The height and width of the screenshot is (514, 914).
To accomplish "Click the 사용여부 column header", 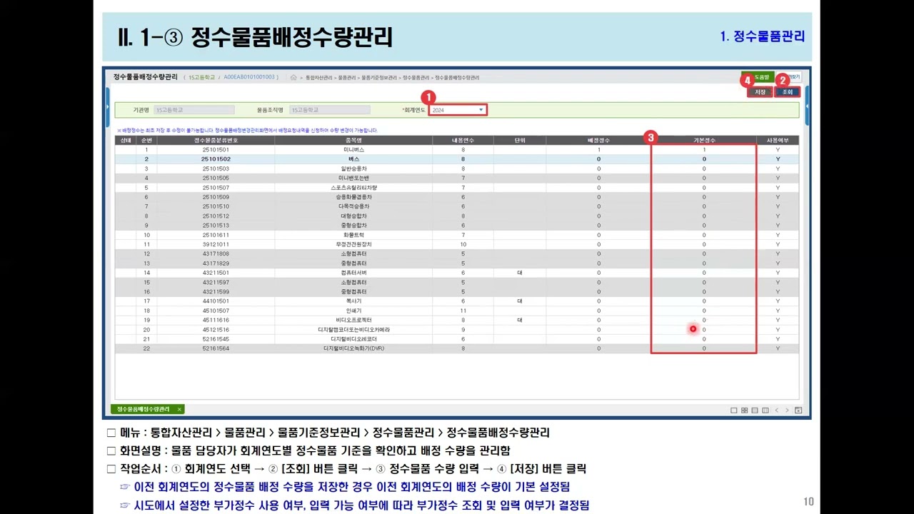I will 778,141.
